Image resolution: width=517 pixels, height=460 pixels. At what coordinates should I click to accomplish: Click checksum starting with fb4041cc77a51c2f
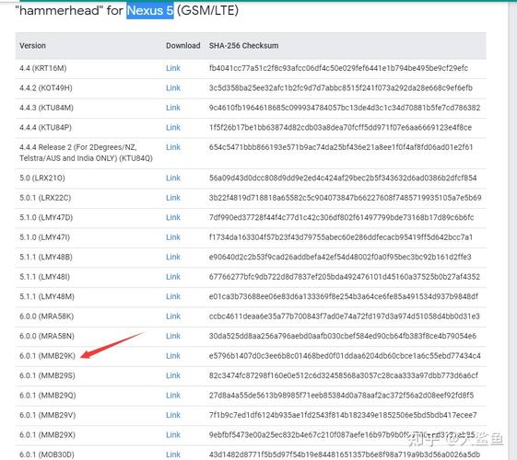(338, 68)
